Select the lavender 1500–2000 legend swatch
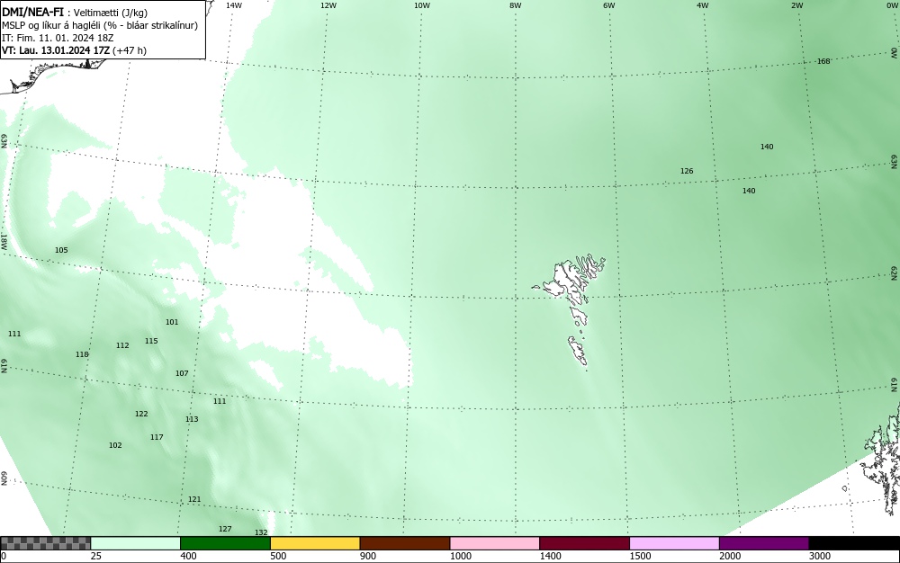Viewport: 900px width, 563px height. tap(674, 543)
